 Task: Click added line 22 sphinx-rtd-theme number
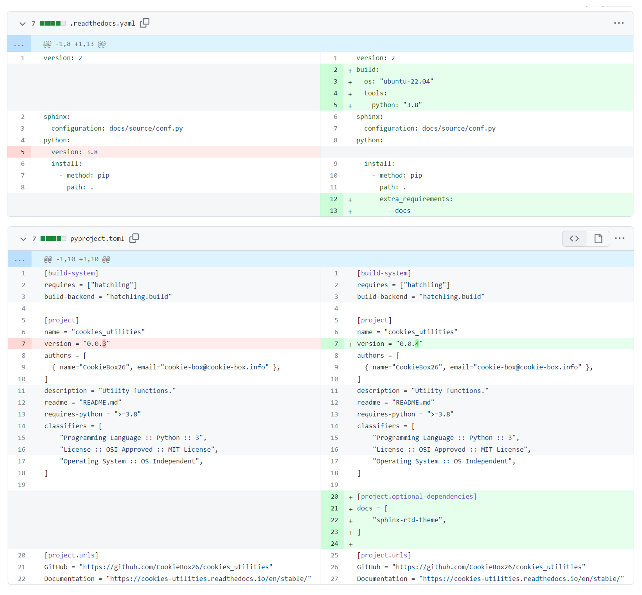point(334,520)
